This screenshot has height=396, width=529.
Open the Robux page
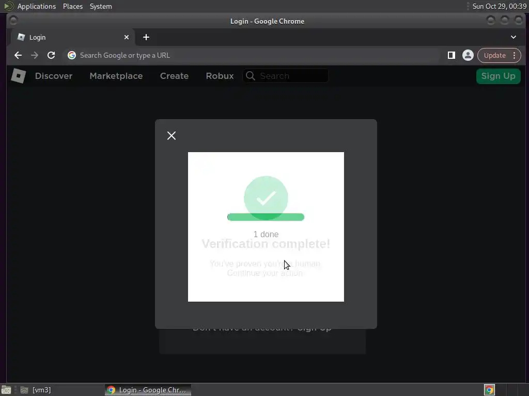[x=220, y=76]
